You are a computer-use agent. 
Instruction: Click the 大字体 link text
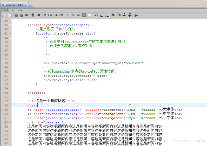pyautogui.click(x=169, y=109)
